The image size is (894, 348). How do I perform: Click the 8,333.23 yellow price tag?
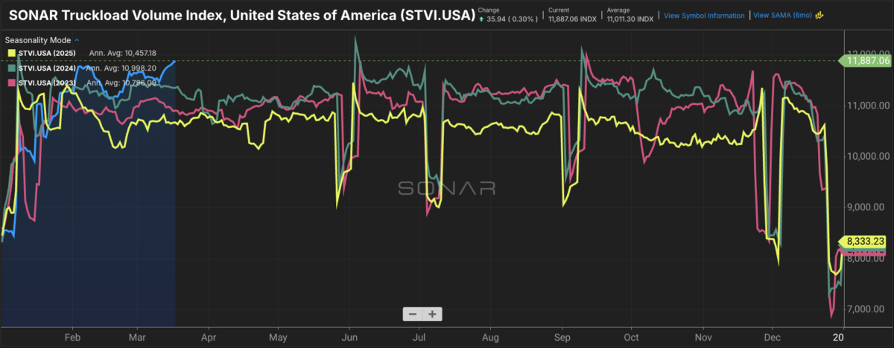pos(866,241)
